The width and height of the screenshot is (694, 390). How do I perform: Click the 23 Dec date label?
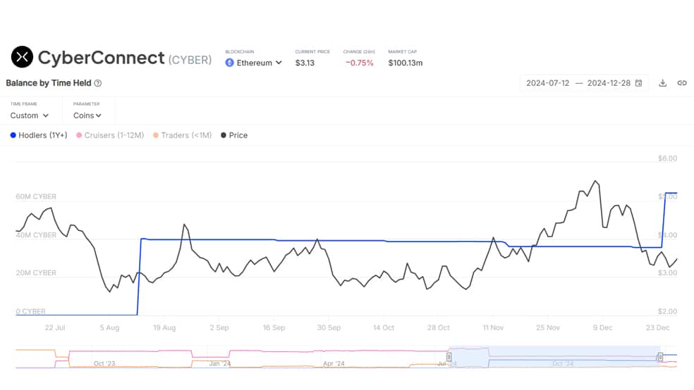click(658, 328)
